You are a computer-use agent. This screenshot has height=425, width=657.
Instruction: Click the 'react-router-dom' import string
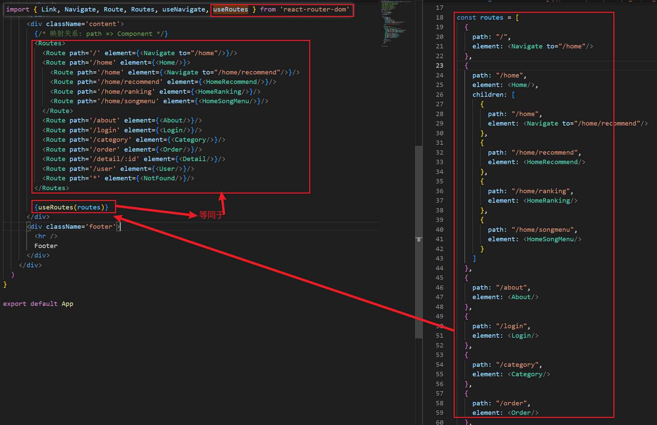coord(315,9)
